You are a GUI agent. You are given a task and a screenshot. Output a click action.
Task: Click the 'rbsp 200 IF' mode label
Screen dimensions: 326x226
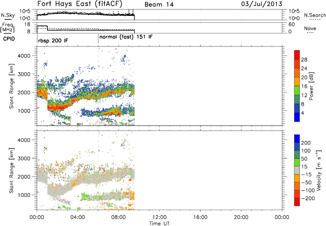pos(53,40)
